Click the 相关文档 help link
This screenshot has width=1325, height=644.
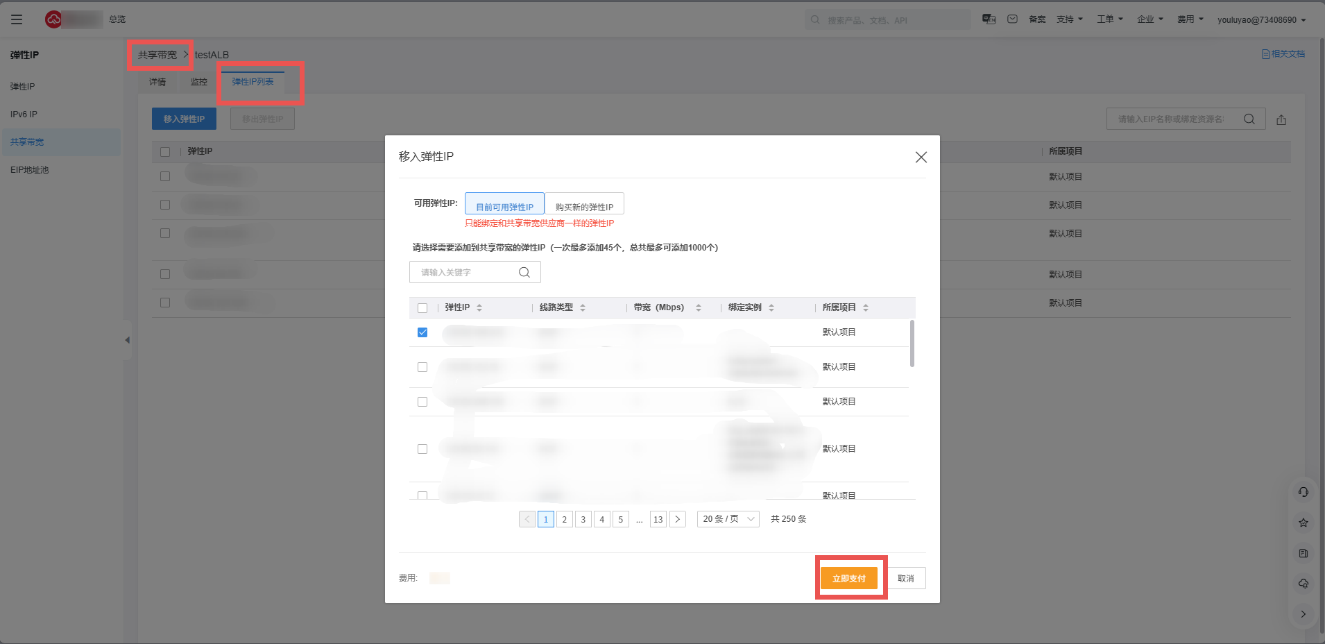[x=1283, y=54]
